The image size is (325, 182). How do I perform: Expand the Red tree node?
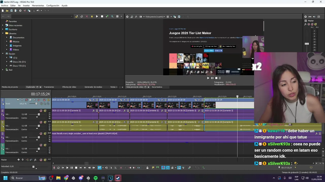coord(3,70)
